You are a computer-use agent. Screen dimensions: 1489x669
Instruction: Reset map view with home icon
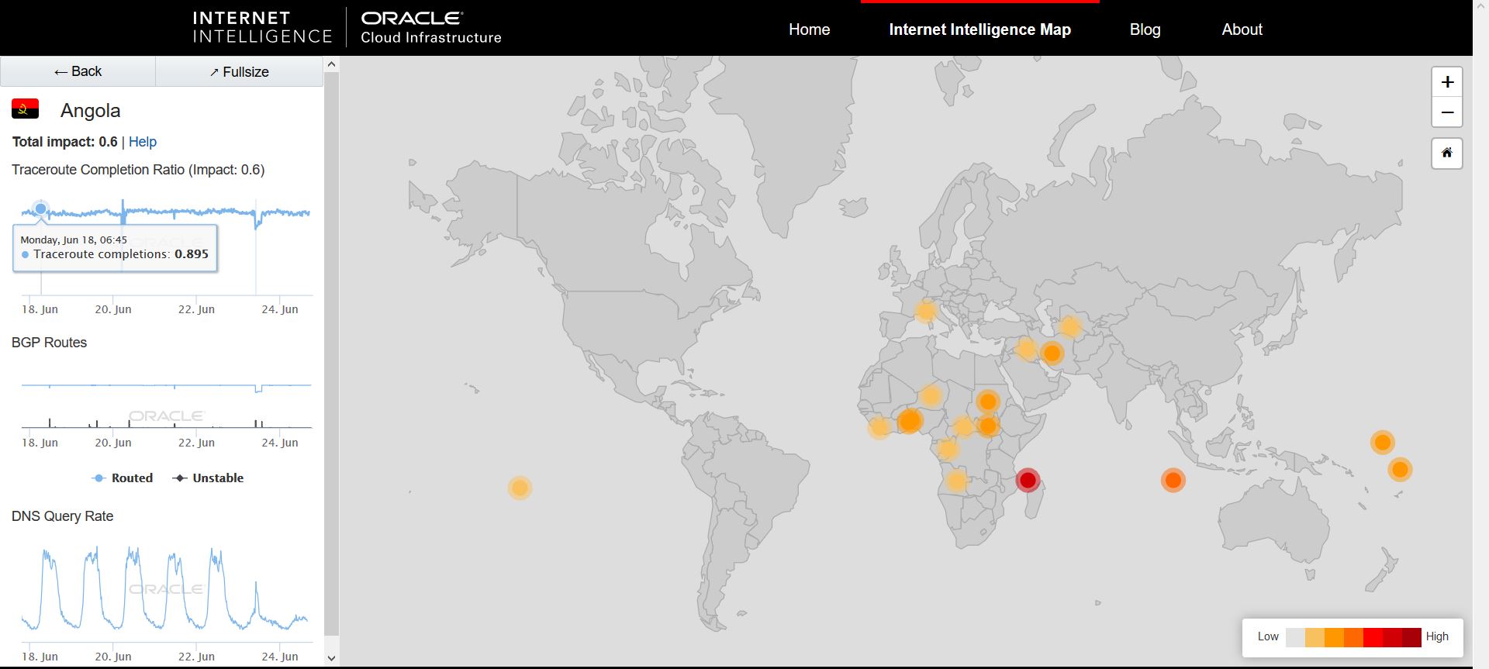(x=1446, y=153)
